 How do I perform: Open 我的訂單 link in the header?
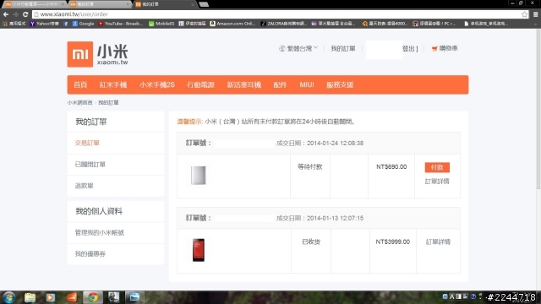click(x=343, y=49)
